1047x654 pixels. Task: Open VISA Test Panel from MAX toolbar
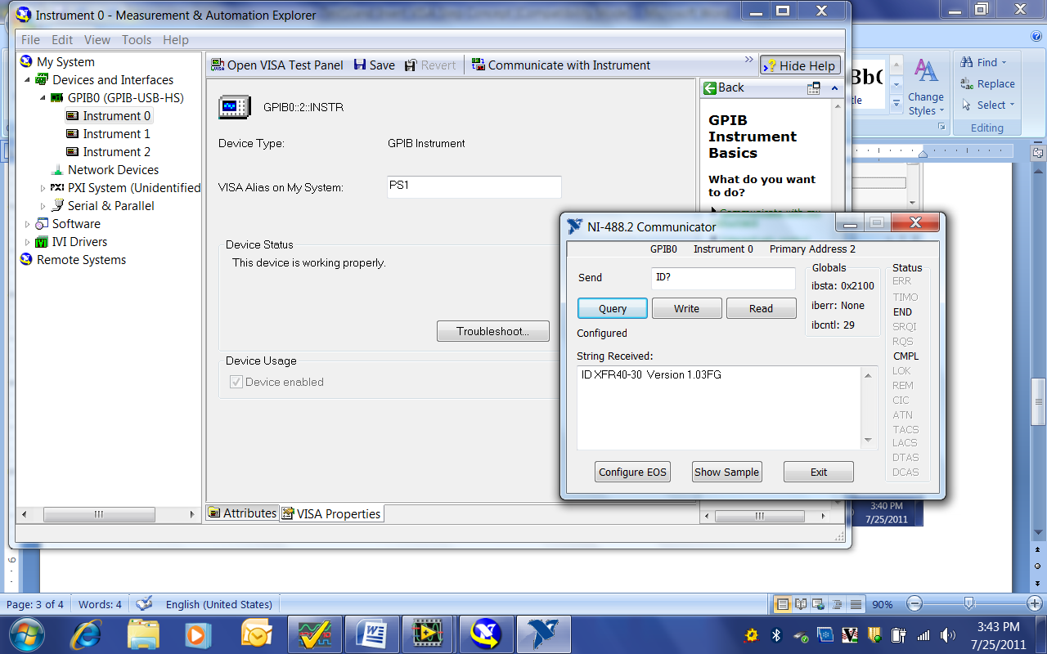(276, 65)
